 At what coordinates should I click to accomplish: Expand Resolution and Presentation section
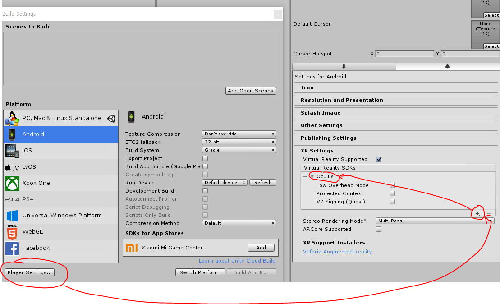click(x=396, y=100)
